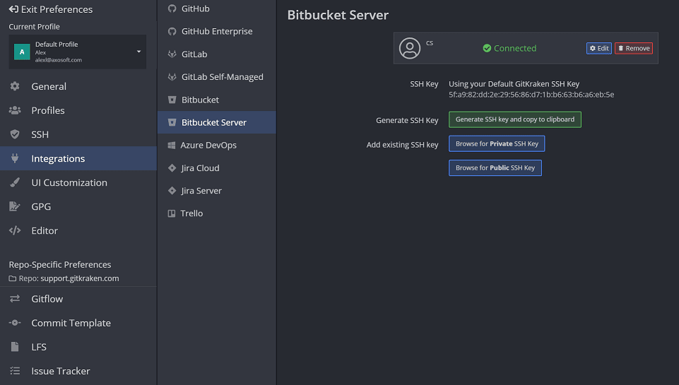Click the Jira Cloud diamond icon

pyautogui.click(x=172, y=168)
